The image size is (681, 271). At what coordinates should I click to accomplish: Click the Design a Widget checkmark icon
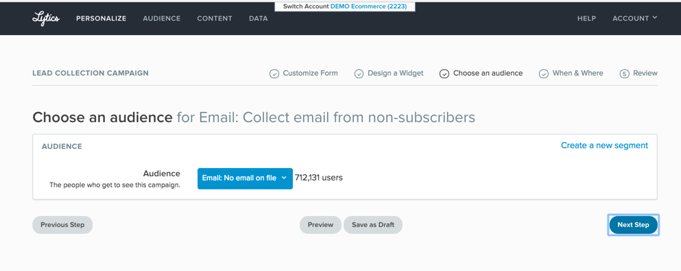[x=359, y=74]
